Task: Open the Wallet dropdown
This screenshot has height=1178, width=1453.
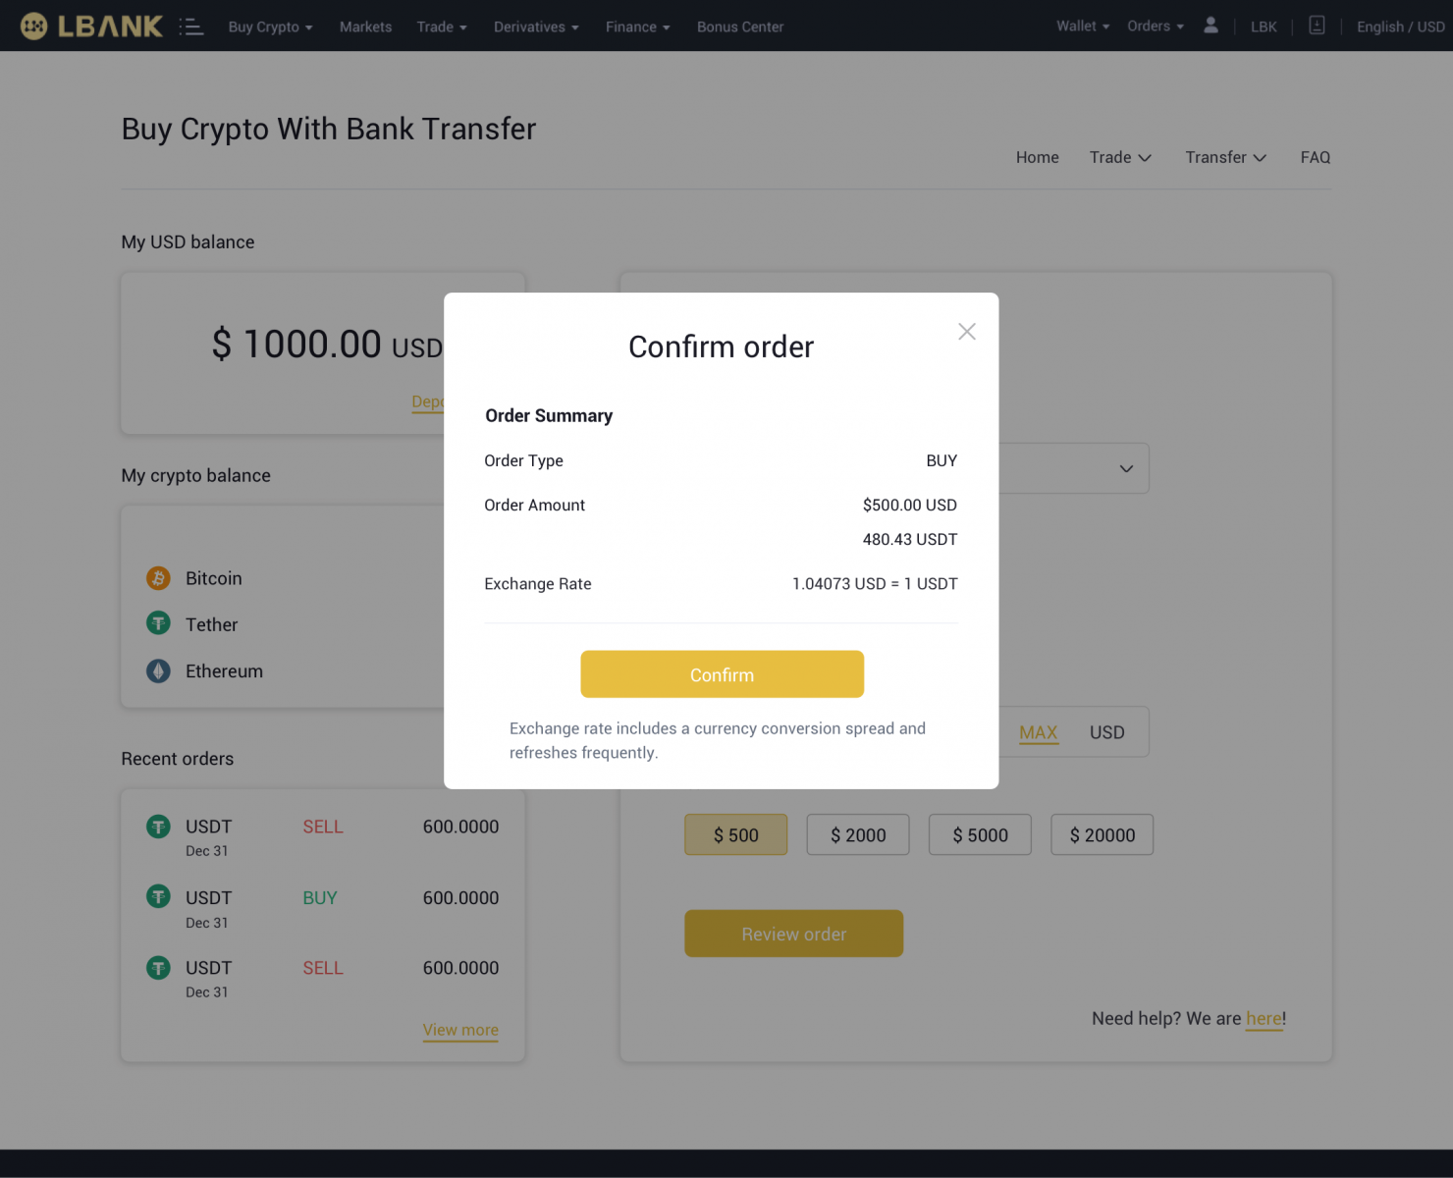Action: click(x=1081, y=26)
